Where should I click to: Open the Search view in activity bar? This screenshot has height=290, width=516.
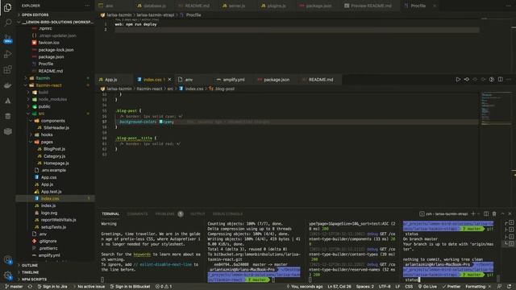point(7,23)
